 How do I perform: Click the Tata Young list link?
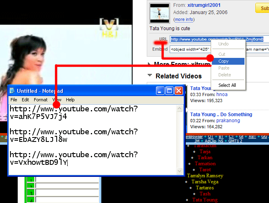pyautogui.click(x=205, y=200)
